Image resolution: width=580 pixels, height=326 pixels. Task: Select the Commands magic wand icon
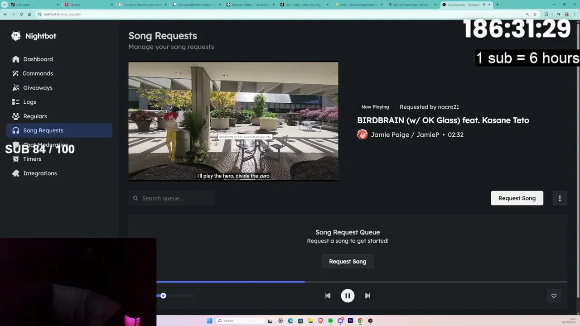[x=16, y=73]
